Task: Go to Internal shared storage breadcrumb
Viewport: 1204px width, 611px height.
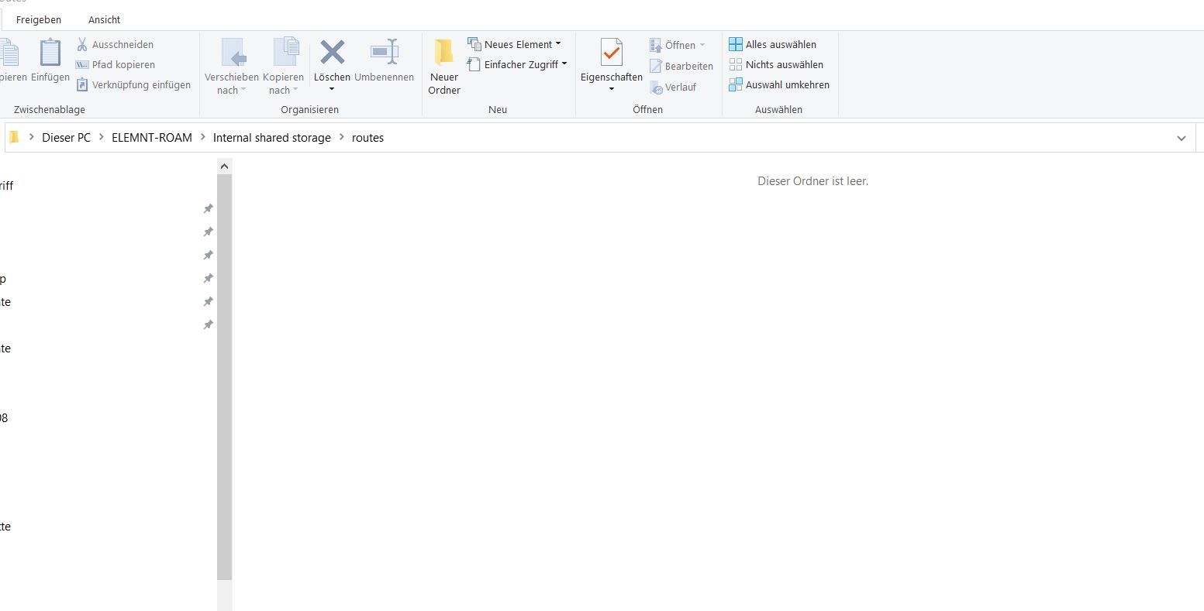Action: (271, 138)
